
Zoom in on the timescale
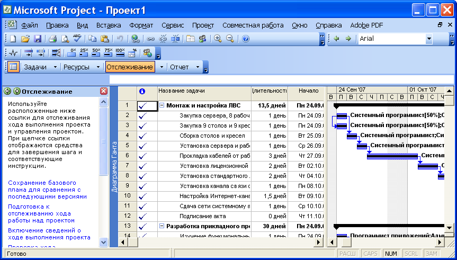218,39
